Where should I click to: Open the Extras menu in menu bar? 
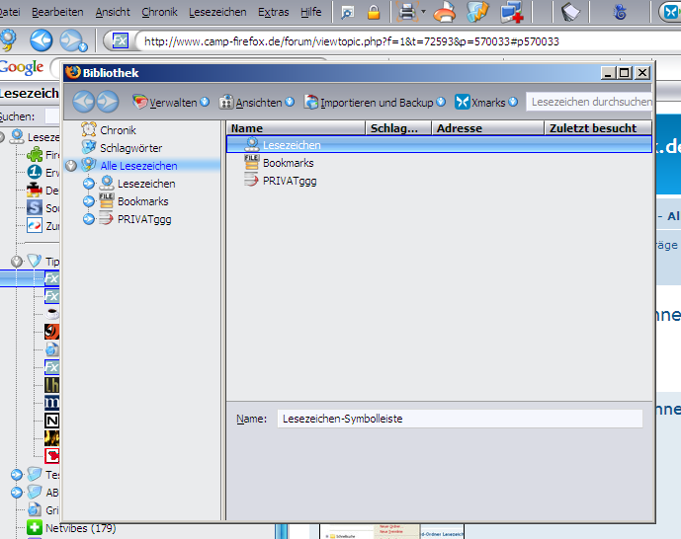pyautogui.click(x=273, y=12)
